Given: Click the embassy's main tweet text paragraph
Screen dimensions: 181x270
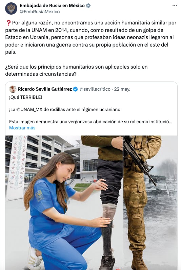Looking at the screenshot, I should [91, 37].
